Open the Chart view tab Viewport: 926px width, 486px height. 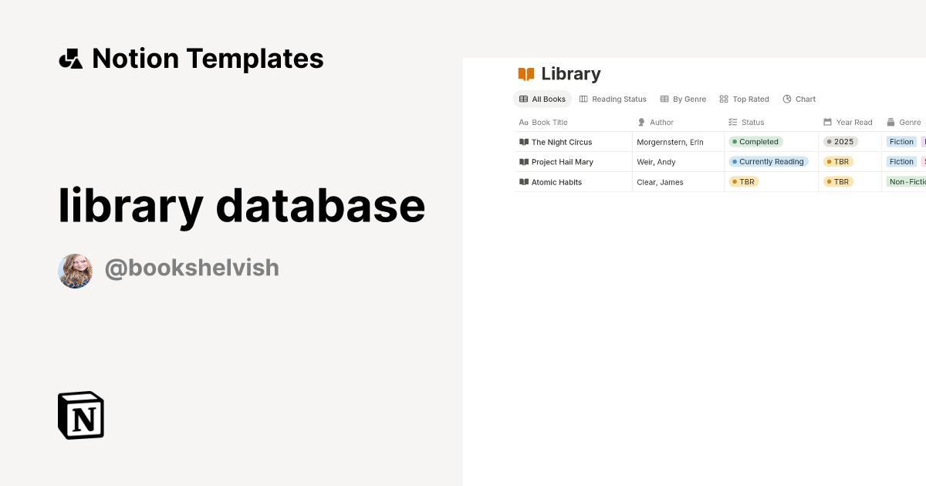pos(799,99)
